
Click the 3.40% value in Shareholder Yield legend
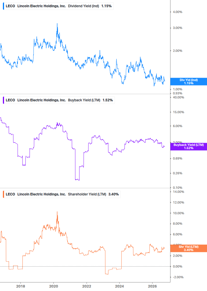pos(113,194)
